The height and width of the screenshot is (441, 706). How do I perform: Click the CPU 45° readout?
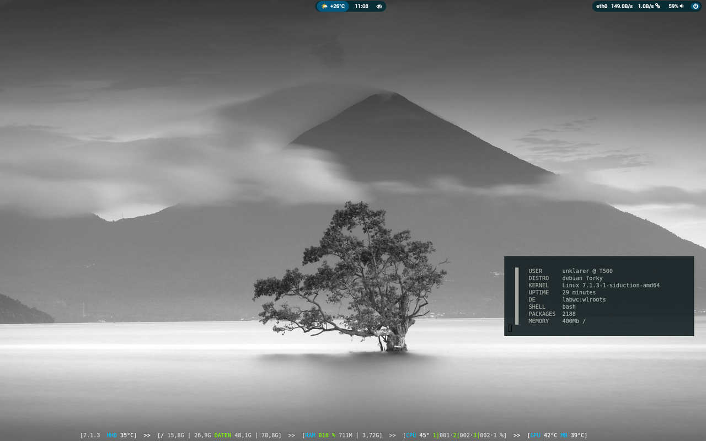click(418, 435)
